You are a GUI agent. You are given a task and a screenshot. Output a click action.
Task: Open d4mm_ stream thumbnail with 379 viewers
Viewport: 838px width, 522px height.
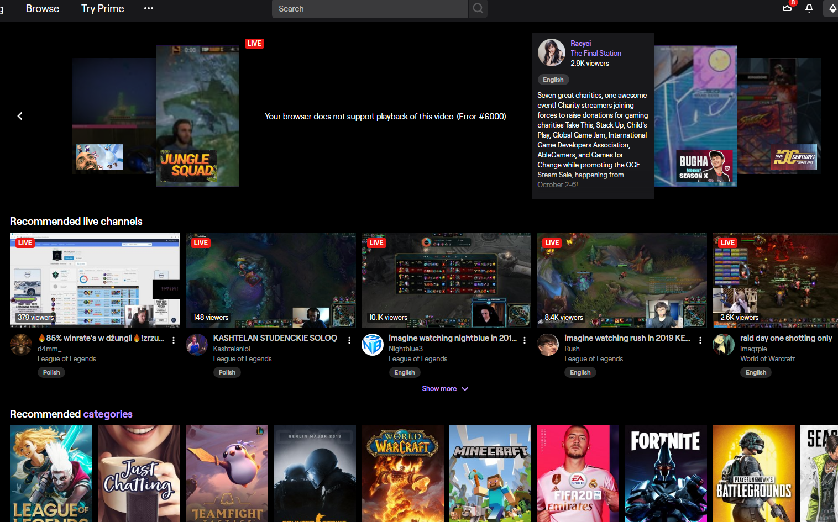pyautogui.click(x=95, y=280)
